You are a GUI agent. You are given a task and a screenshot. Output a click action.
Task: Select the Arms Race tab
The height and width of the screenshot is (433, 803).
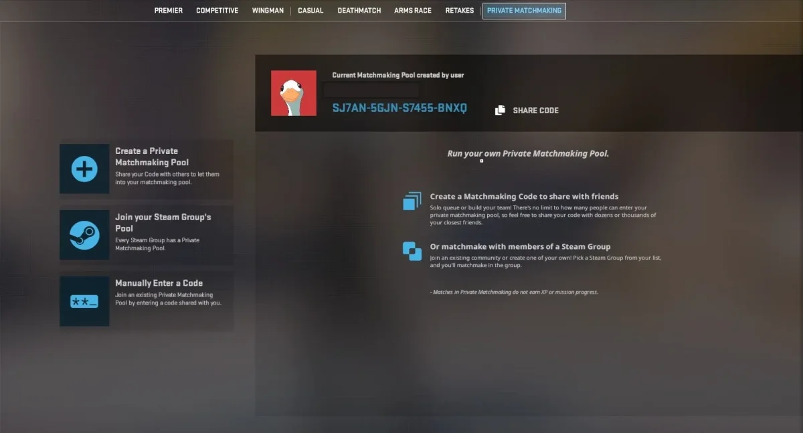[412, 10]
